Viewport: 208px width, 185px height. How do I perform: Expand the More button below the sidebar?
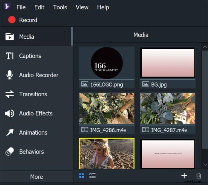(x=36, y=177)
